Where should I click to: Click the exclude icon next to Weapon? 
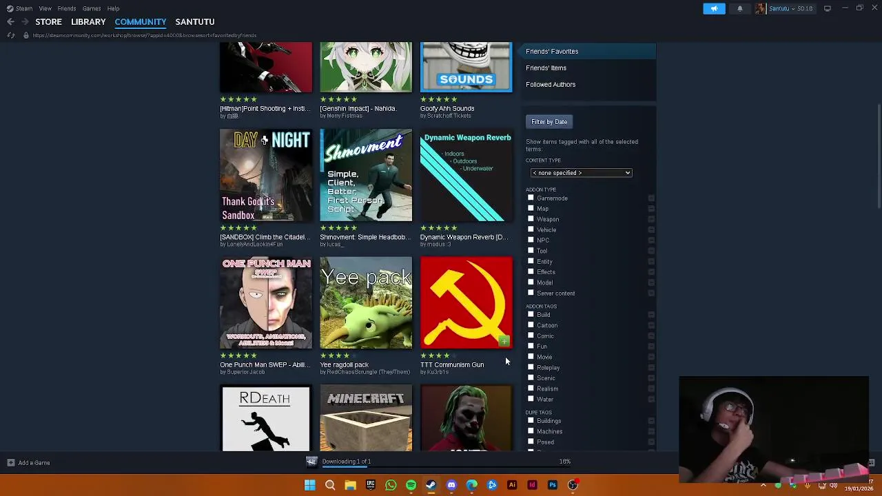pyautogui.click(x=651, y=219)
